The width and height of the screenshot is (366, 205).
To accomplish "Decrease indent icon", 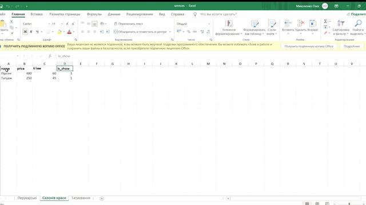I will click(x=102, y=32).
